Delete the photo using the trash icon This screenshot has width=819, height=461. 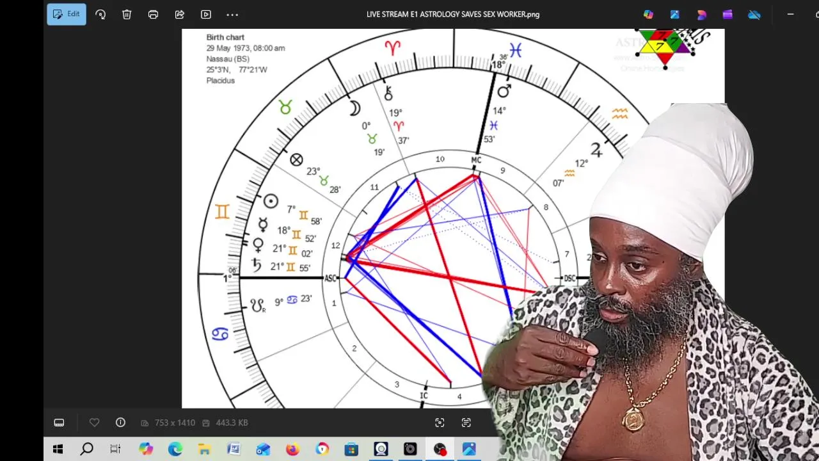click(127, 14)
